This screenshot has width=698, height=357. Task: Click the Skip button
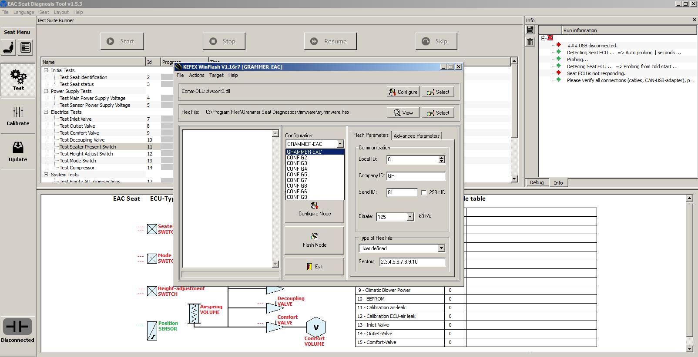(436, 41)
